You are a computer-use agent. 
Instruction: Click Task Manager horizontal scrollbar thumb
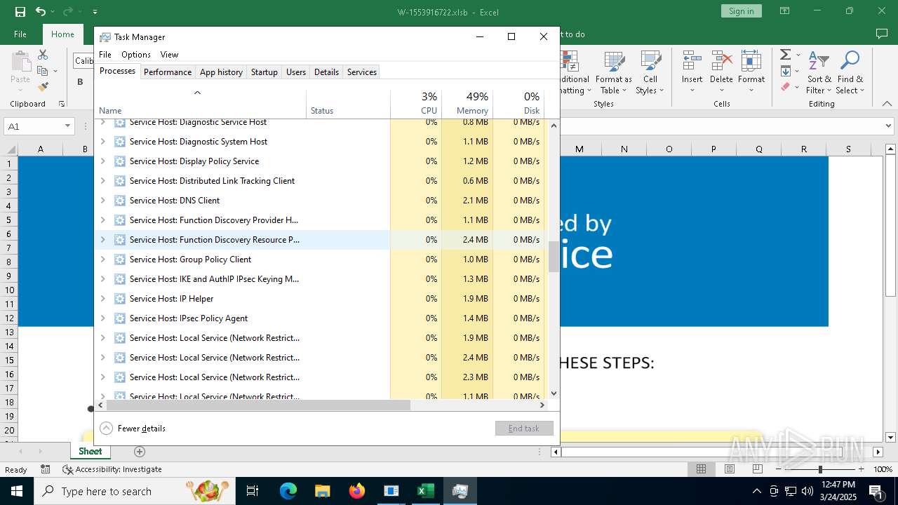258,405
